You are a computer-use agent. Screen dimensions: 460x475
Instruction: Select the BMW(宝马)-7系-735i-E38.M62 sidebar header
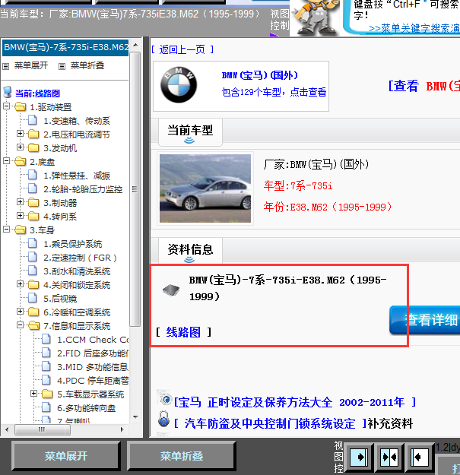click(x=65, y=47)
